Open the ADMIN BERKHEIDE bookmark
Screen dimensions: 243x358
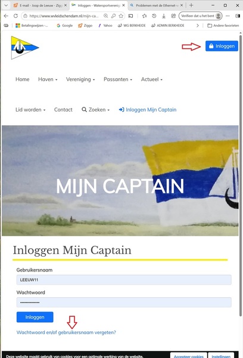pos(167,25)
